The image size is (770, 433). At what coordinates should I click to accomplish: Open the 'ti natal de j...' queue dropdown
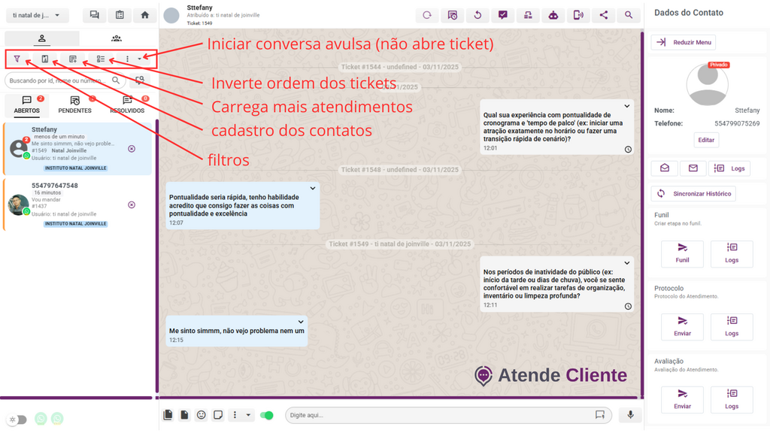pyautogui.click(x=37, y=15)
